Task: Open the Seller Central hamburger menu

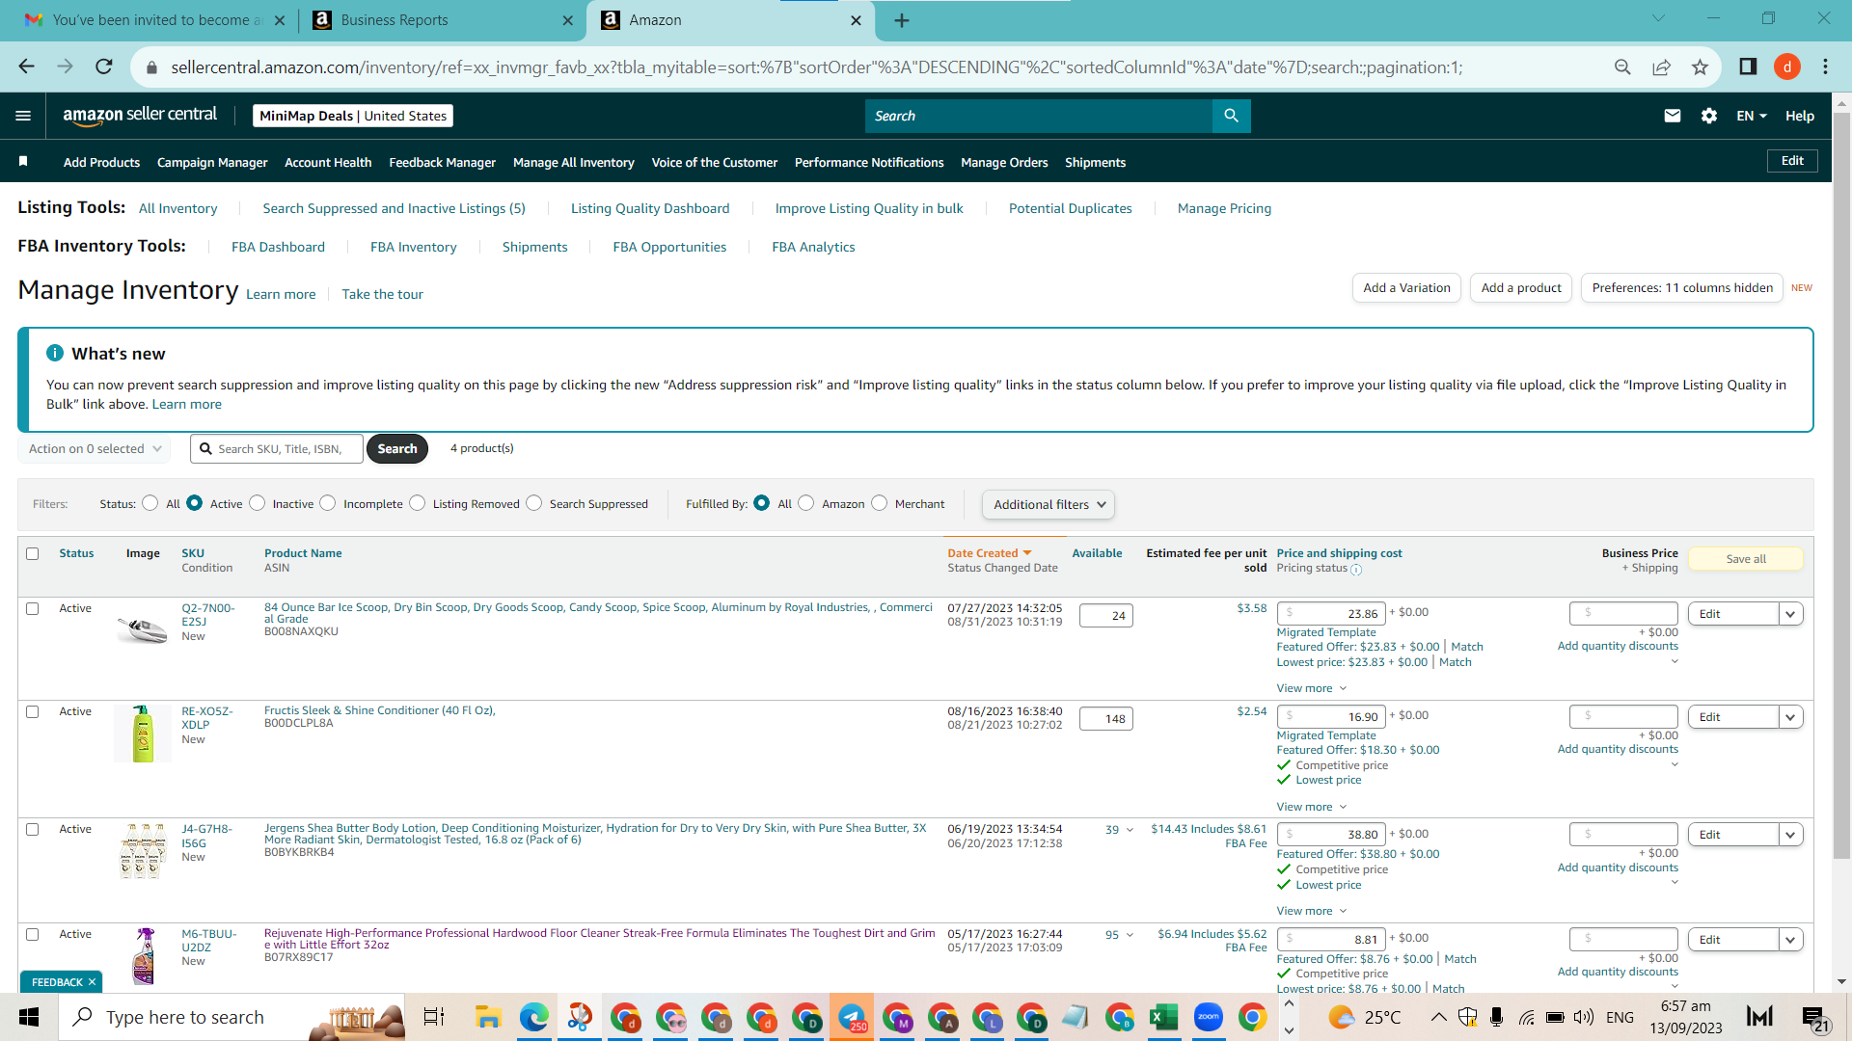Action: pos(23,116)
